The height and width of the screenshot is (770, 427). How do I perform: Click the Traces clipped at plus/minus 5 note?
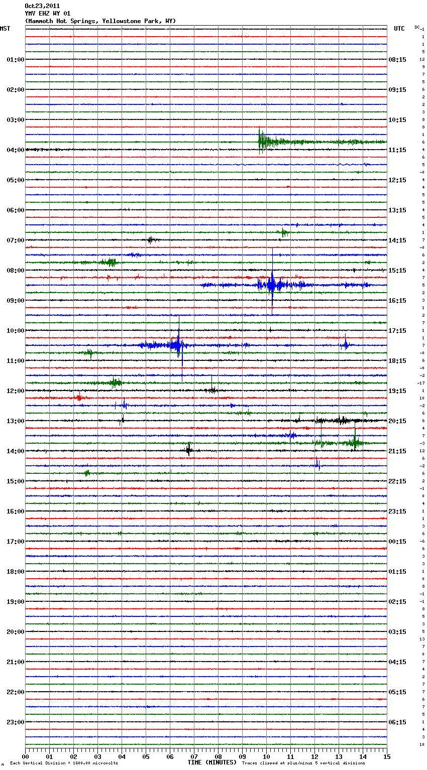coord(303,763)
